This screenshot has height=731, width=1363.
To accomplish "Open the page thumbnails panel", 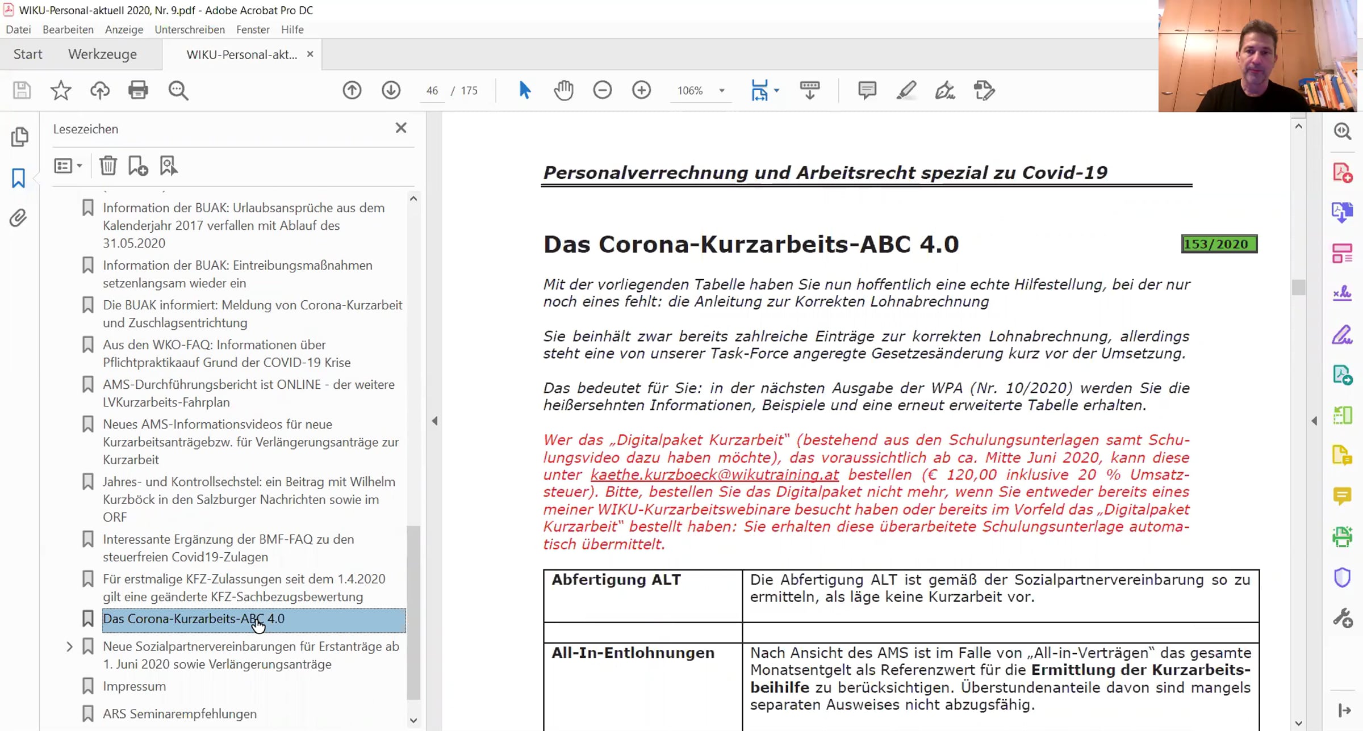I will click(19, 137).
